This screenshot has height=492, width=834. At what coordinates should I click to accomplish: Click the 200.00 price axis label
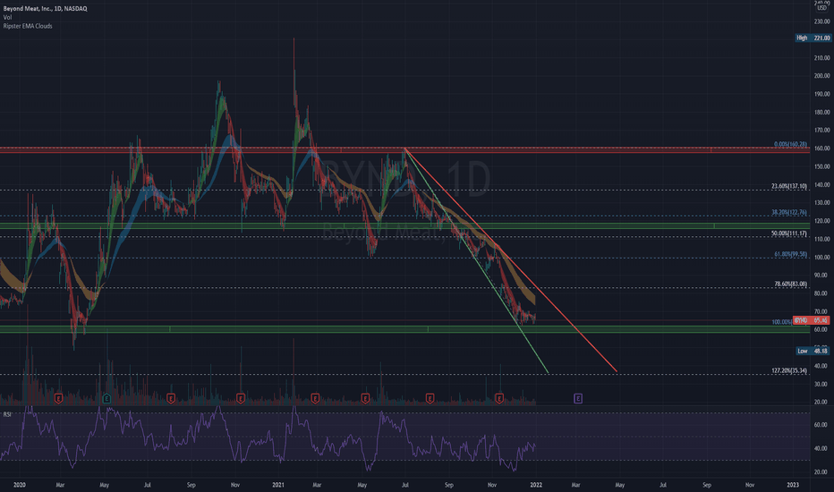click(821, 75)
